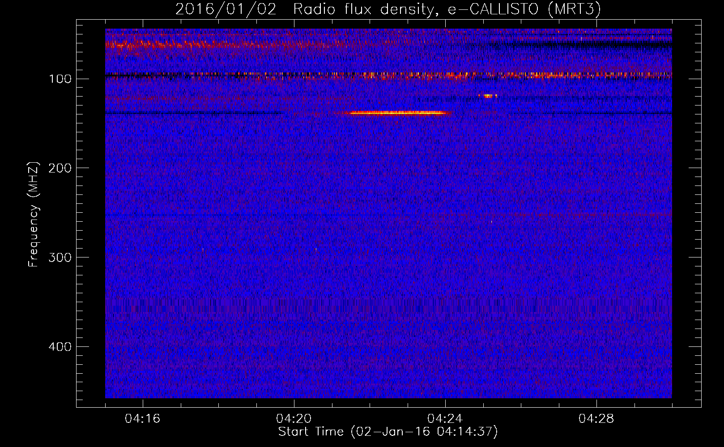Click the 04:28 time tick label
This screenshot has width=724, height=447.
(596, 419)
